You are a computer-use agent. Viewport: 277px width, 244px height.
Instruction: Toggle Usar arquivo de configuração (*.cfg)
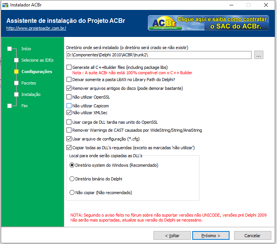pos(69,139)
